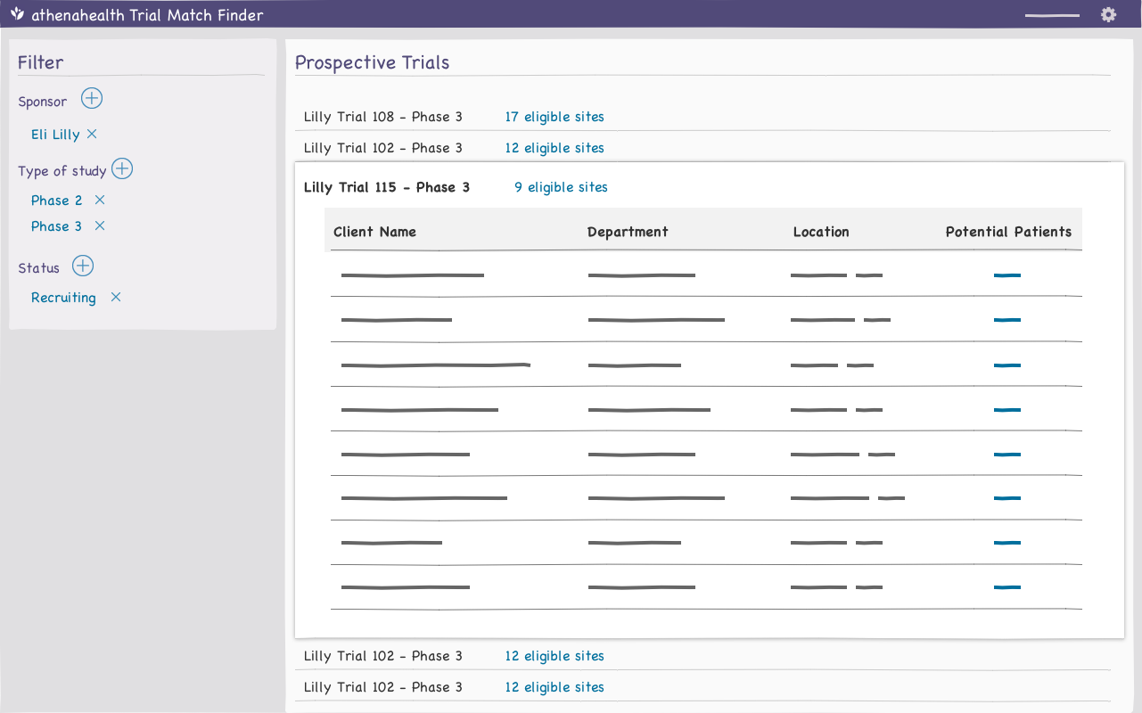This screenshot has width=1142, height=713.
Task: Add a new Type of study filter
Action: [122, 169]
